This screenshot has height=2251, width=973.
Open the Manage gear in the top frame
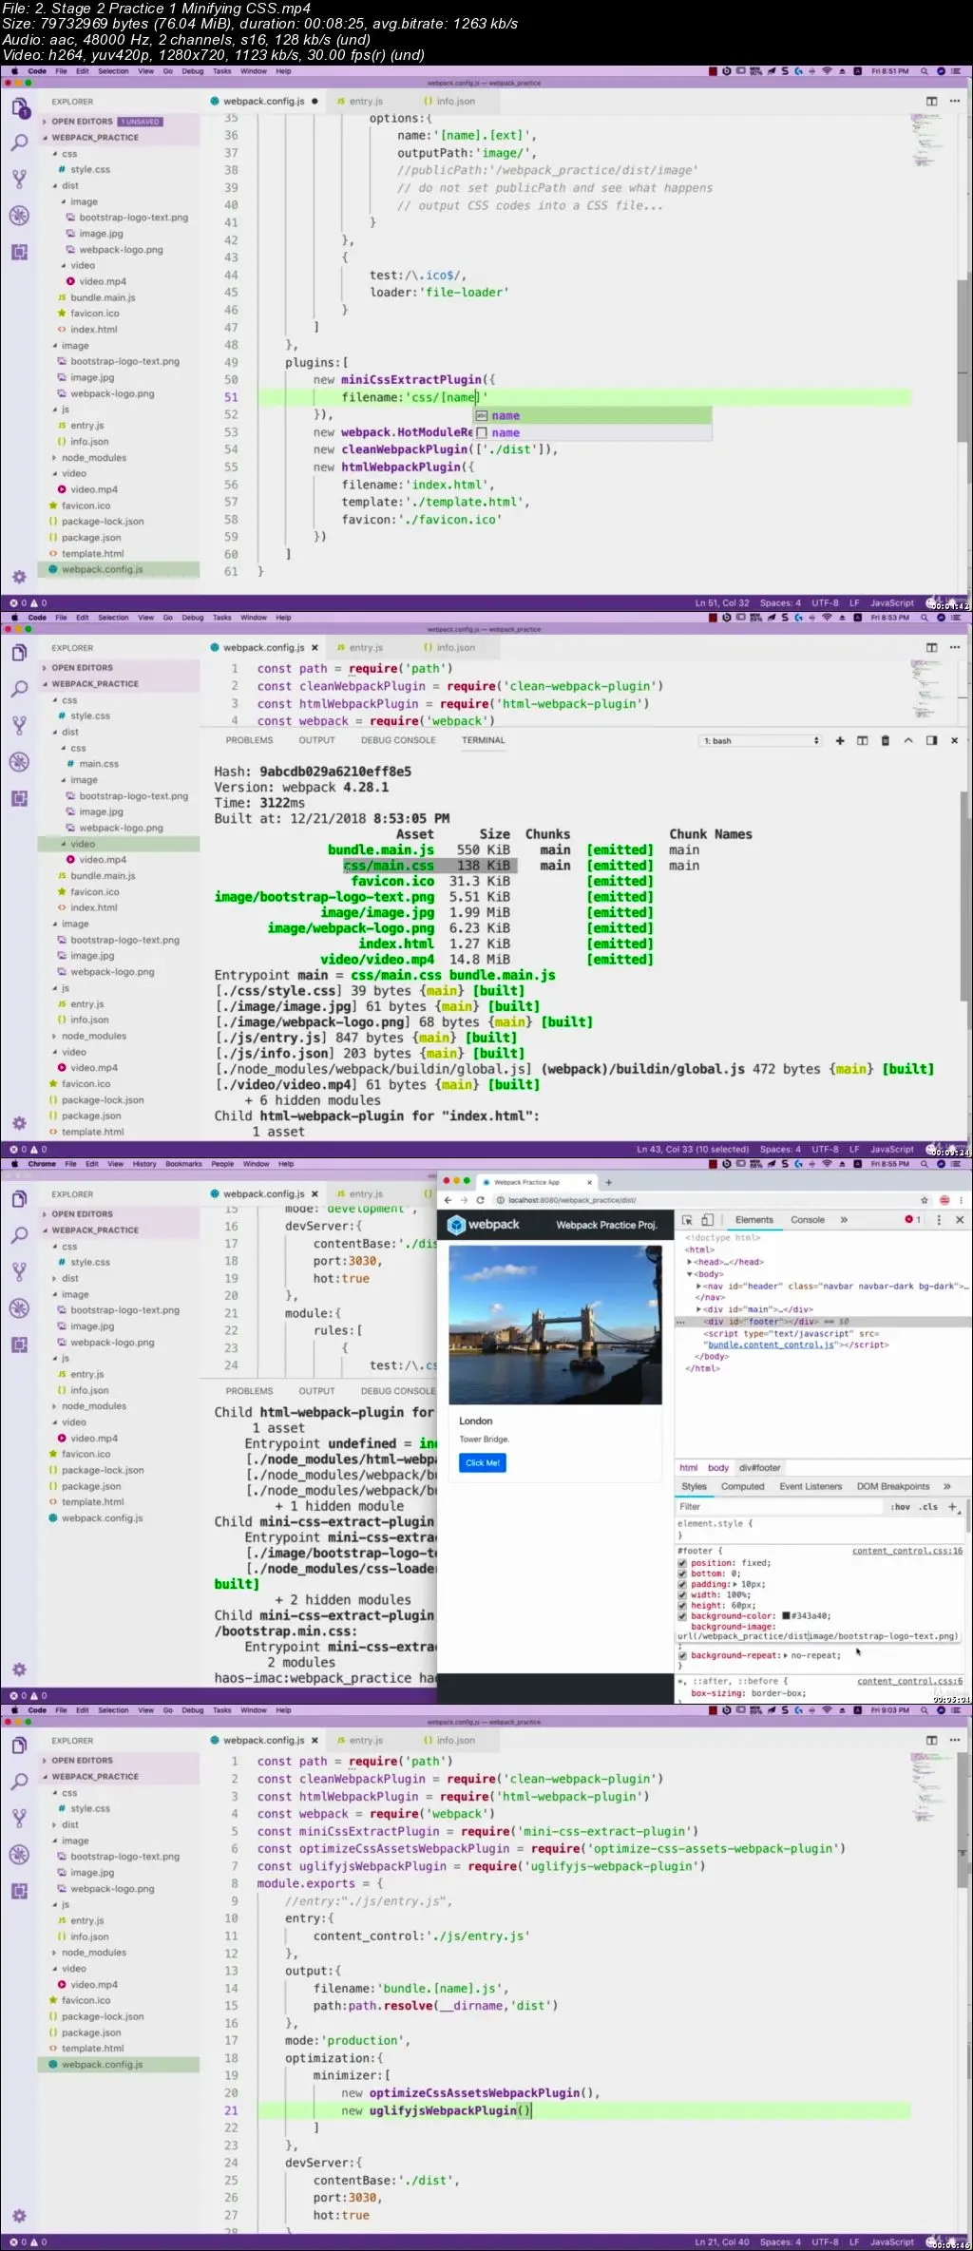pos(19,577)
